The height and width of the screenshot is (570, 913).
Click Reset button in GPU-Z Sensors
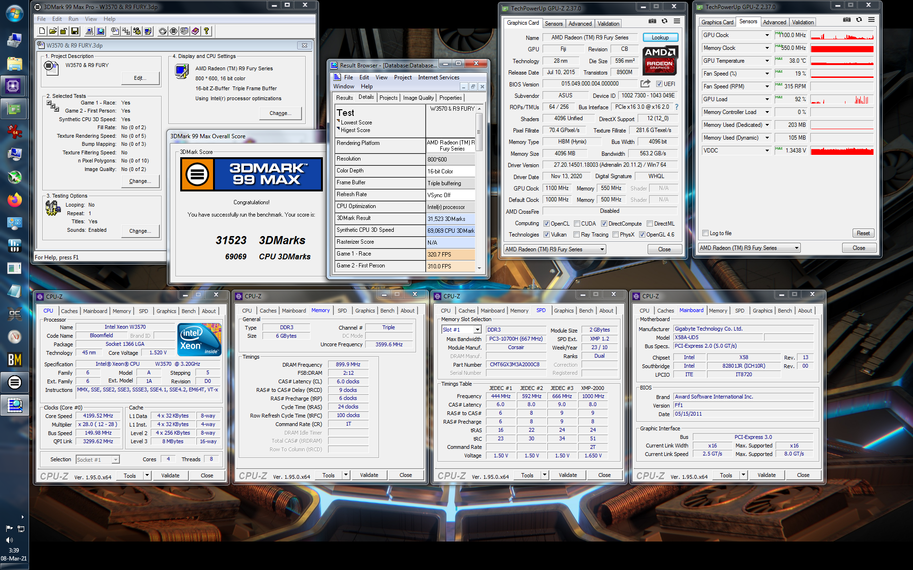(x=863, y=233)
